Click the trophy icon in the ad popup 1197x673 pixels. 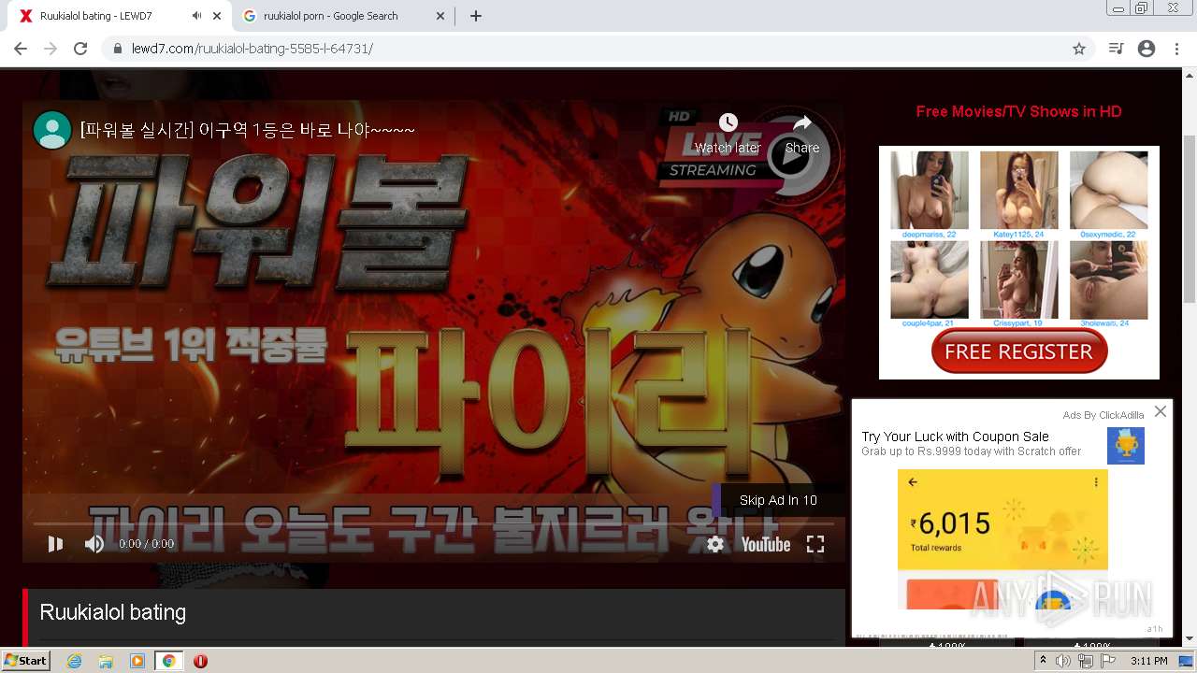point(1126,446)
